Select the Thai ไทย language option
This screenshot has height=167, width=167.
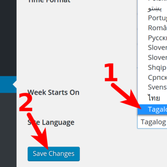[x=152, y=98]
